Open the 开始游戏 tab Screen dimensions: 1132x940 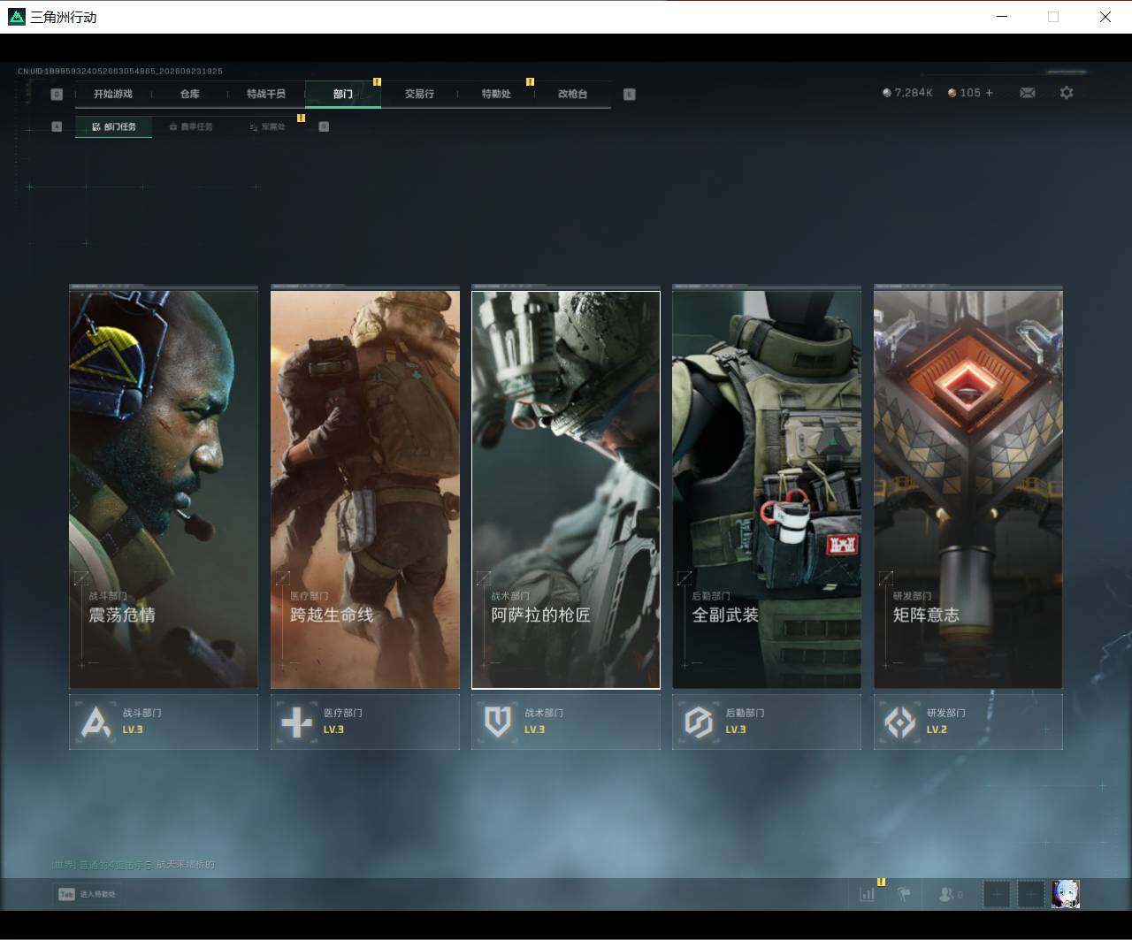click(x=113, y=94)
